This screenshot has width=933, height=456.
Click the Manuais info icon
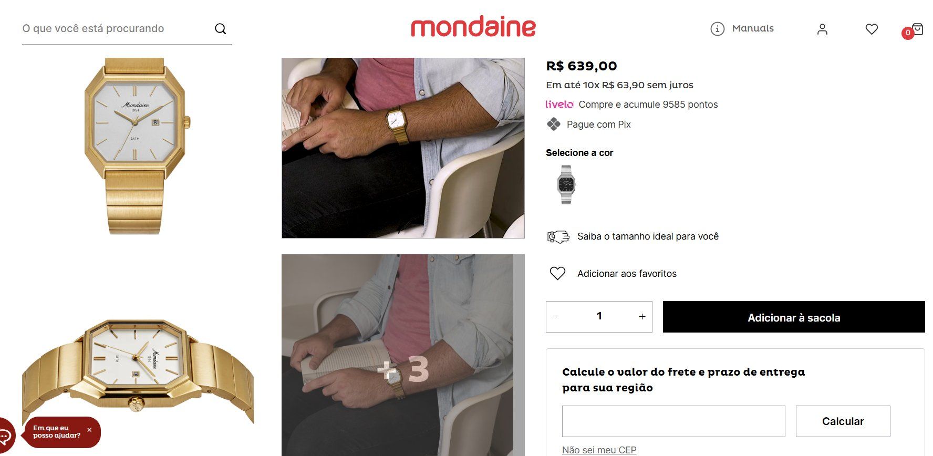point(717,29)
